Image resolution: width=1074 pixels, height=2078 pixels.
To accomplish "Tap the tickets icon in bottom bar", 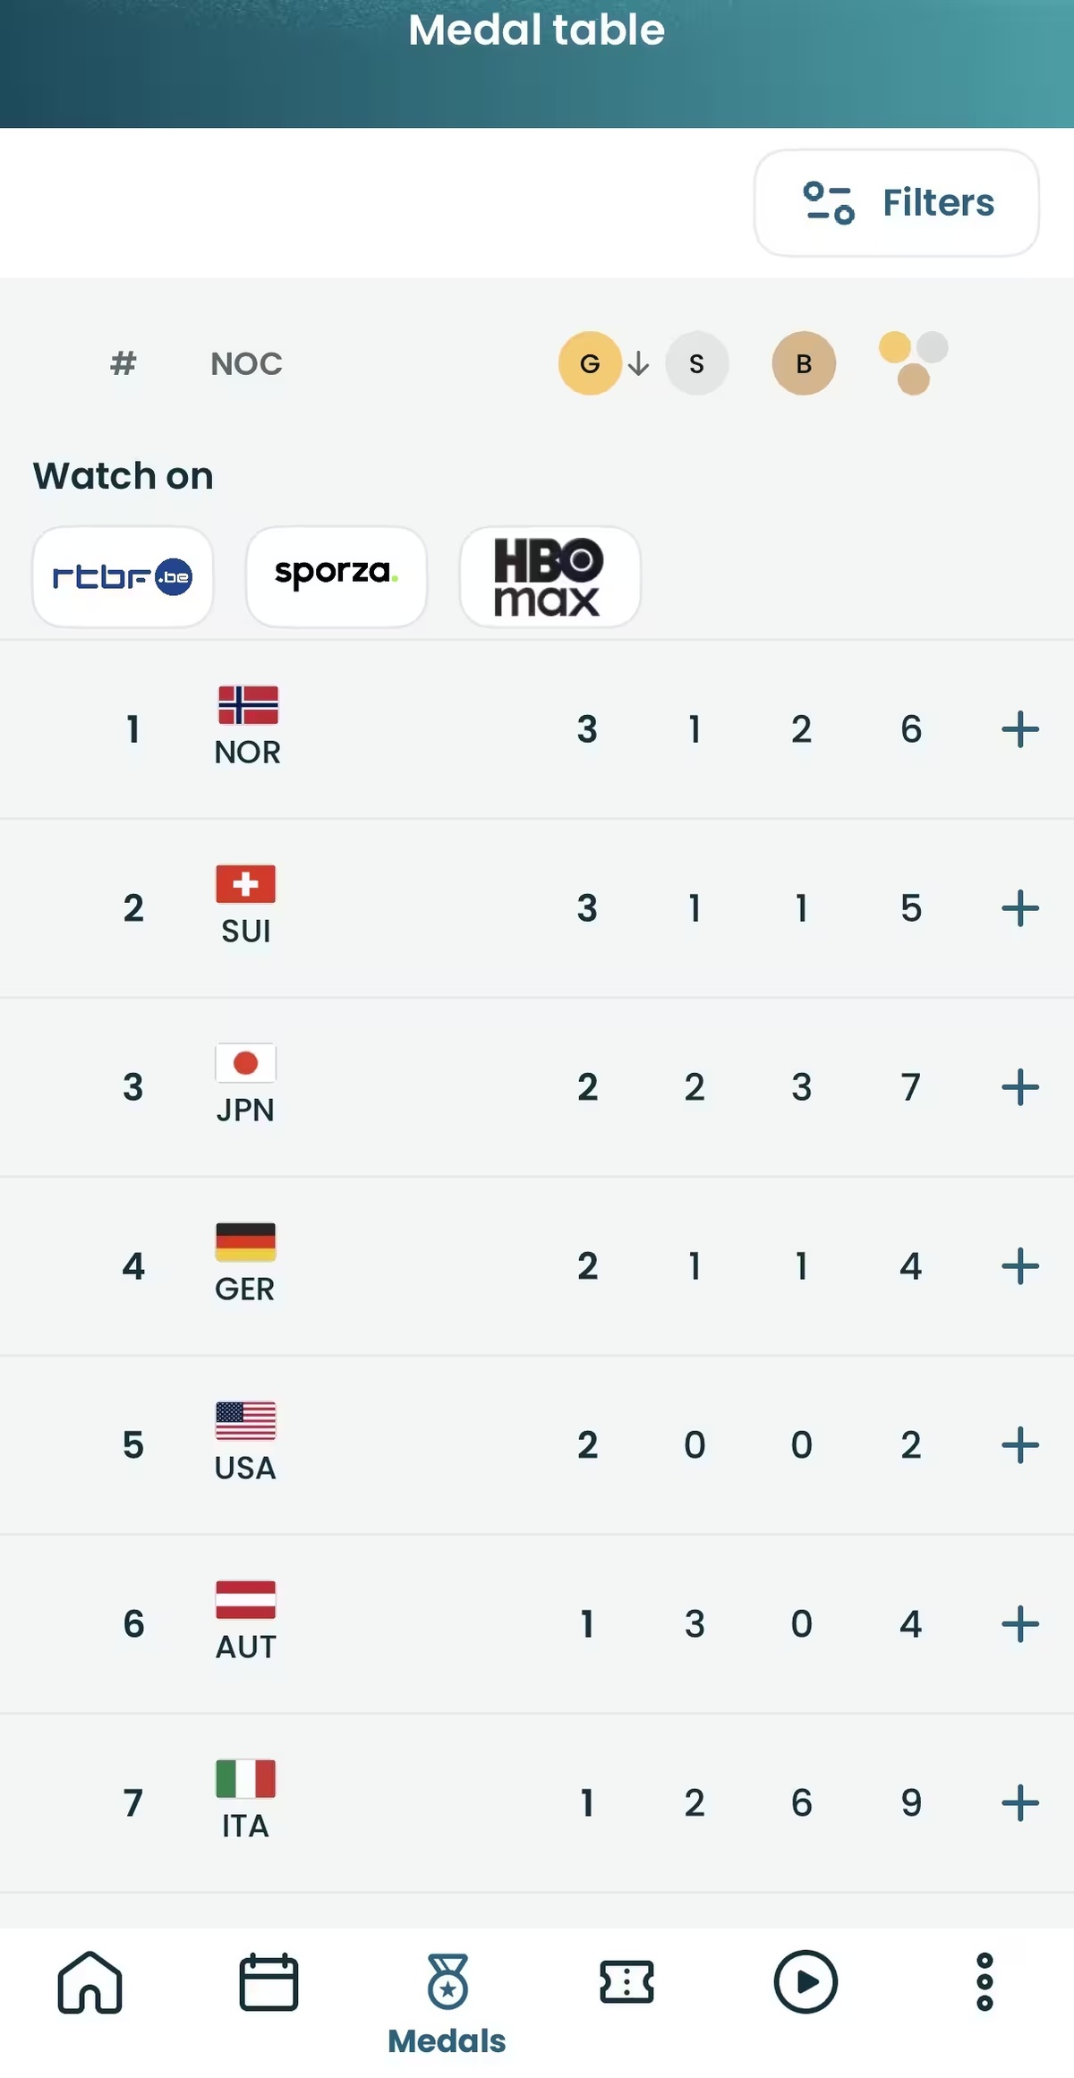I will coord(626,1983).
